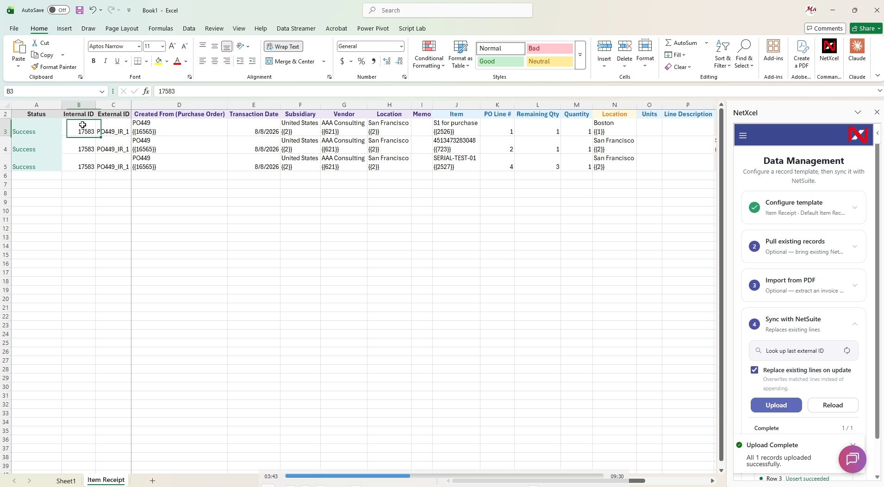Open the Comments button

click(x=825, y=28)
